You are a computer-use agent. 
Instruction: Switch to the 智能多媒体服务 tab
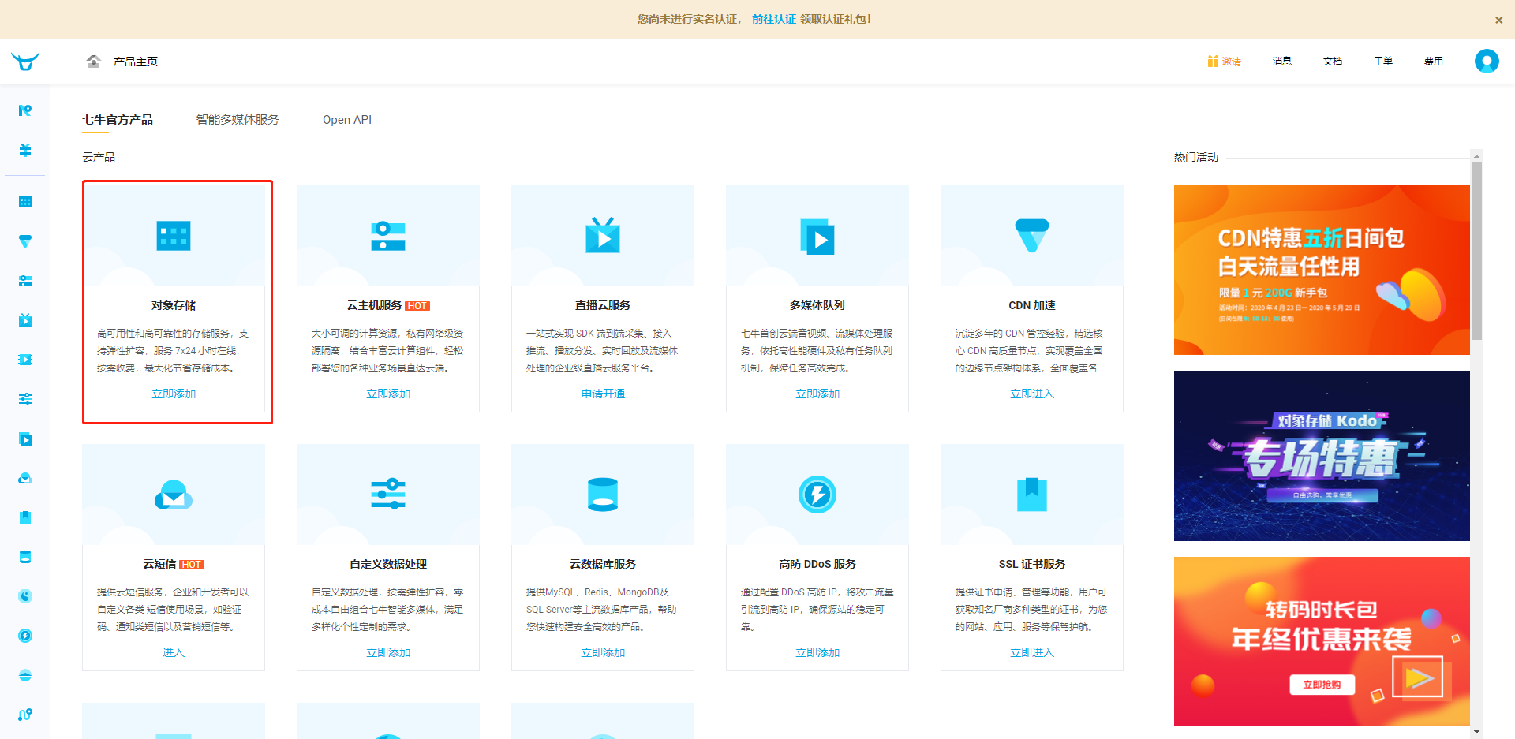pyautogui.click(x=238, y=120)
